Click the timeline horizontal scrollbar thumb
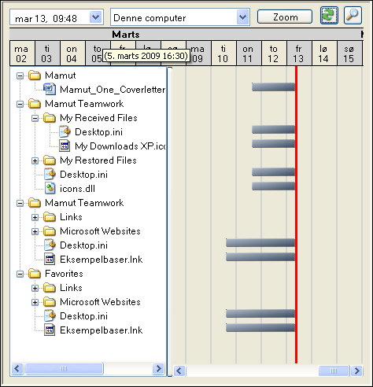 (x=334, y=370)
